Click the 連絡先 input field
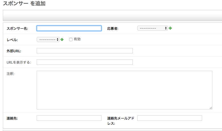The width and height of the screenshot is (222, 131). 69,118
